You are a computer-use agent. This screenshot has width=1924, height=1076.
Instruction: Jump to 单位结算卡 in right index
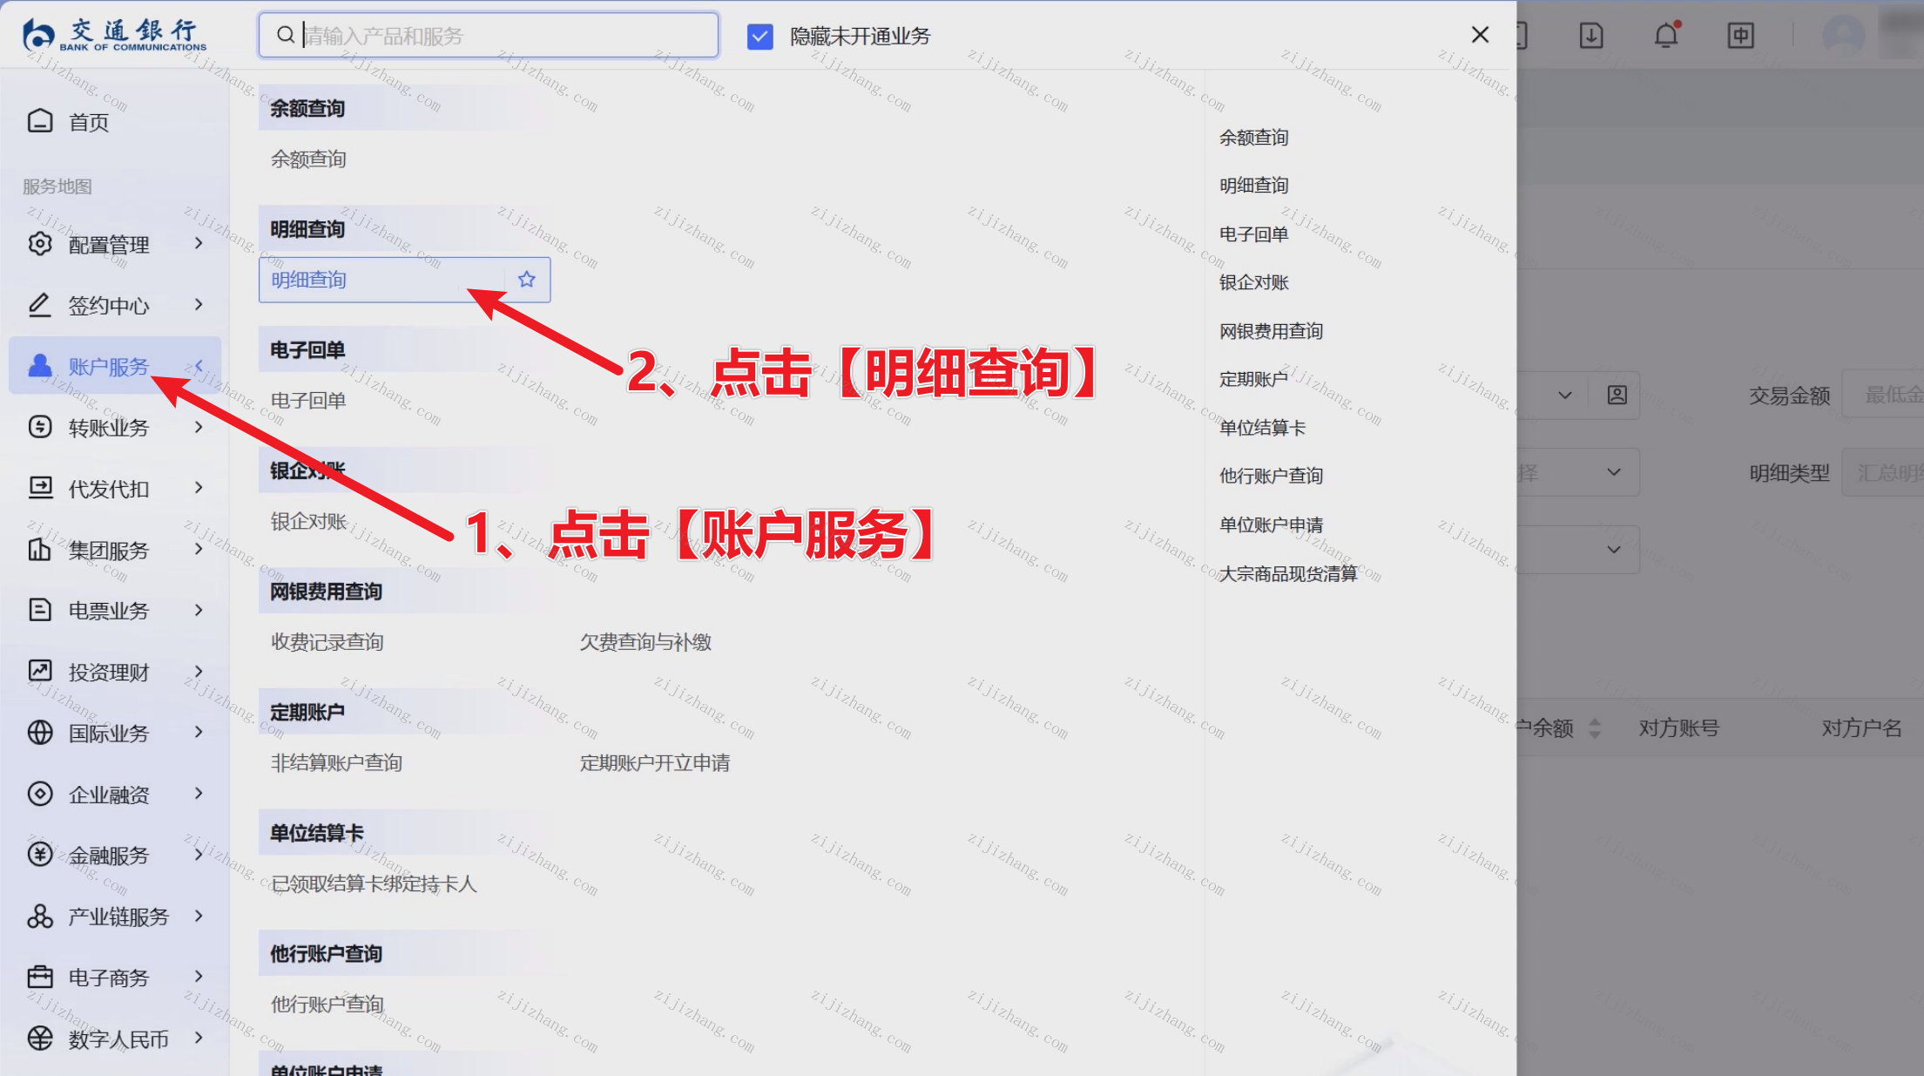[x=1261, y=428]
